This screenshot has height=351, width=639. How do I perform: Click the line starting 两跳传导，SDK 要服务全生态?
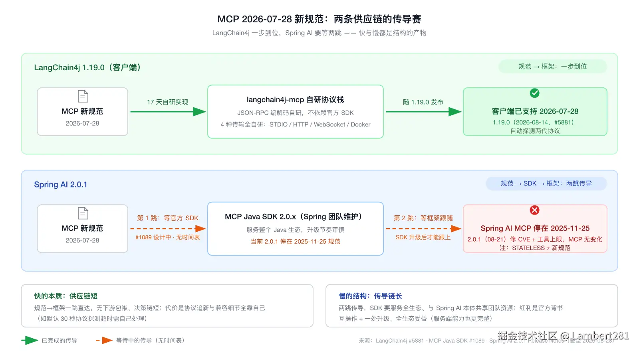tap(451, 308)
